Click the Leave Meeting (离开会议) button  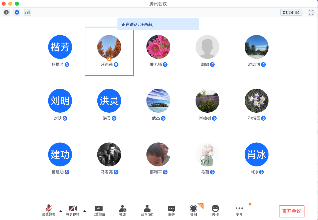pos(291,211)
